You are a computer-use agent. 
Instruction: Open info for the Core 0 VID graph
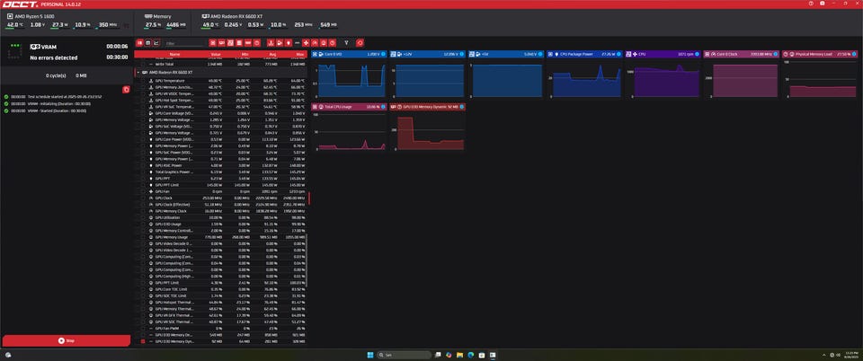point(384,55)
